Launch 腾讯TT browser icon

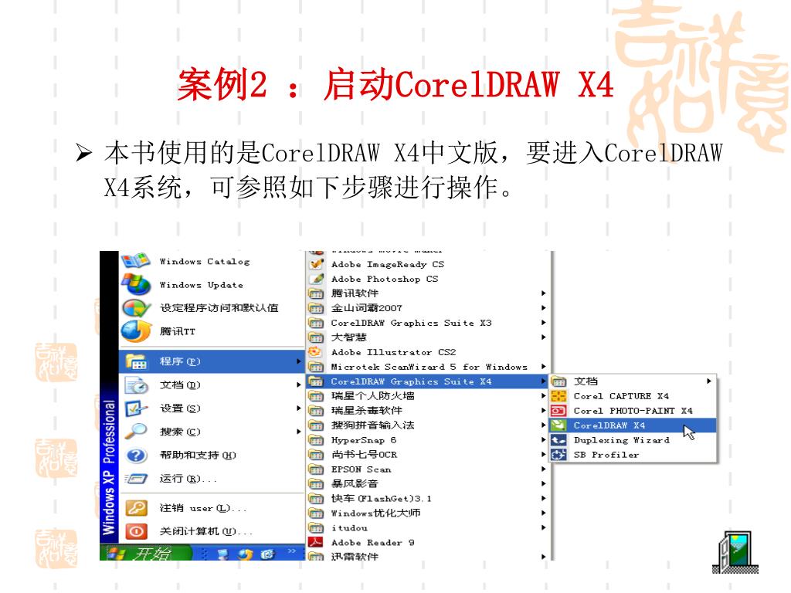136,331
